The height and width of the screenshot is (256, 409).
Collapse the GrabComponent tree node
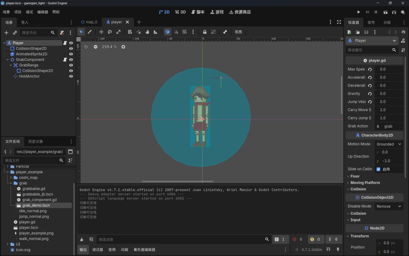pyautogui.click(x=8, y=60)
